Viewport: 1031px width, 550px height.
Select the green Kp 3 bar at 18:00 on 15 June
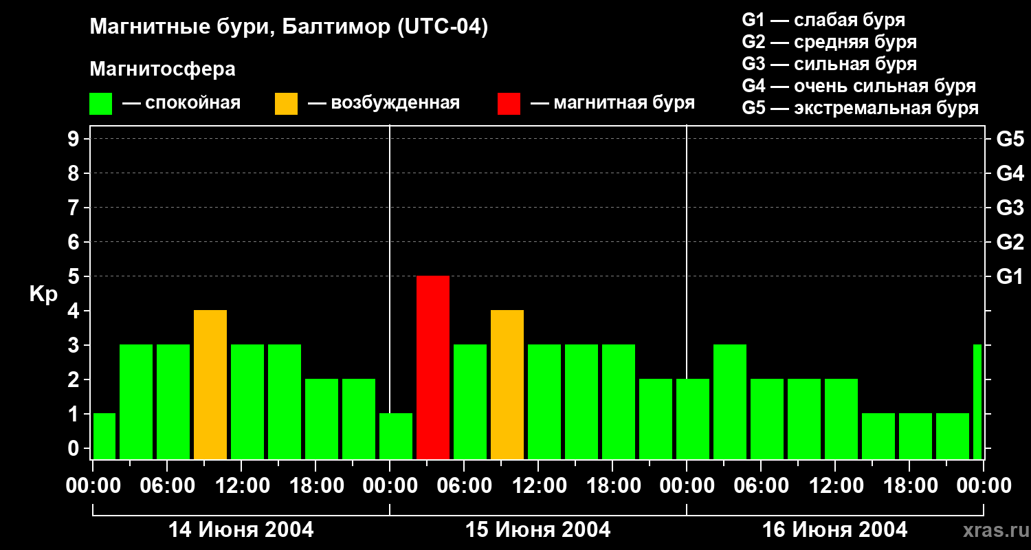[619, 401]
